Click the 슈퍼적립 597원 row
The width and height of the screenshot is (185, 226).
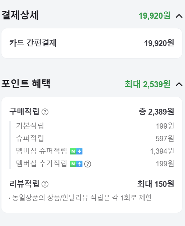(95, 138)
